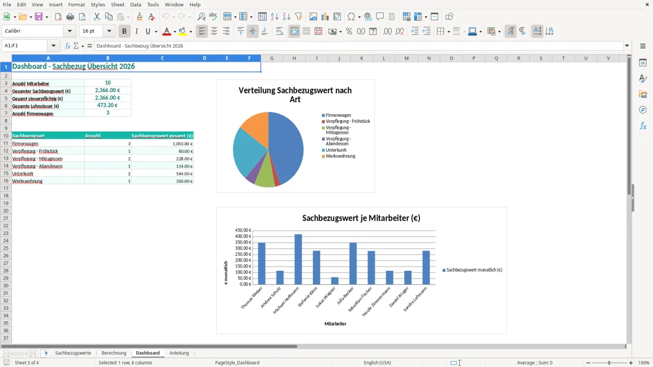Click the Add Decimal Place icon
653x367 pixels.
tap(387, 32)
